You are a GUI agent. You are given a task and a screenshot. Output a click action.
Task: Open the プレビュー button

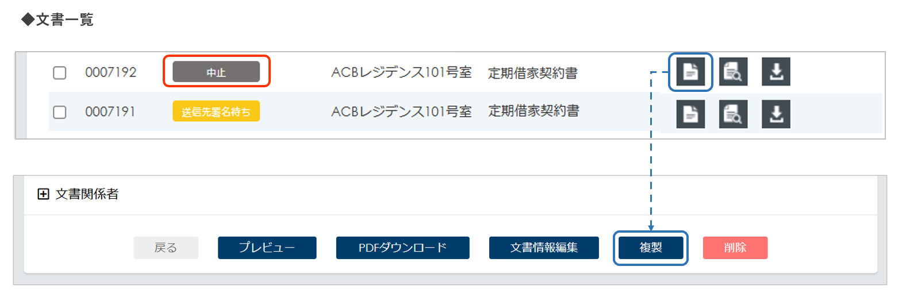pyautogui.click(x=267, y=248)
